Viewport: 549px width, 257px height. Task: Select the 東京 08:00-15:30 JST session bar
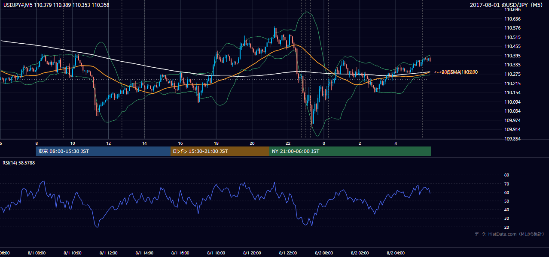pyautogui.click(x=104, y=151)
